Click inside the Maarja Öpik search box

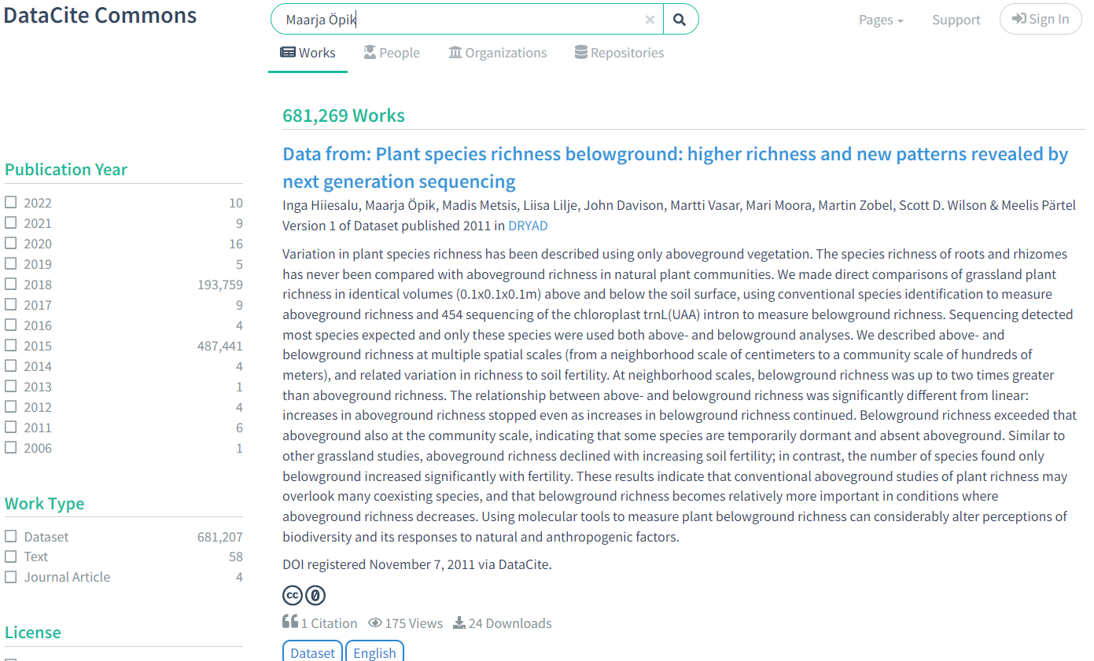[x=464, y=20]
